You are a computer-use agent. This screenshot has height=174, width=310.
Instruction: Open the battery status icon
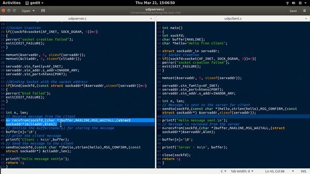(x=300, y=3)
